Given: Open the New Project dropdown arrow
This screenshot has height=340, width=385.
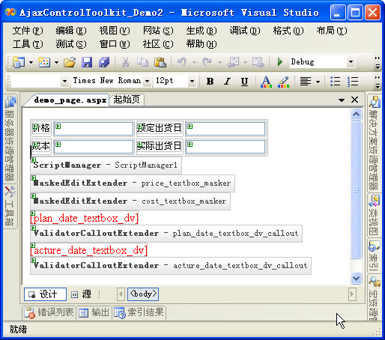Looking at the screenshot, I should [31, 62].
